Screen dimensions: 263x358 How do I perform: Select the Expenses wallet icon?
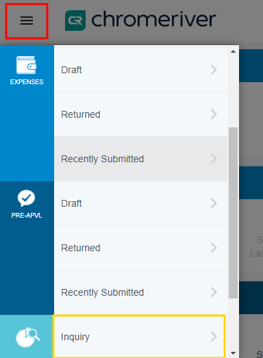[26, 65]
